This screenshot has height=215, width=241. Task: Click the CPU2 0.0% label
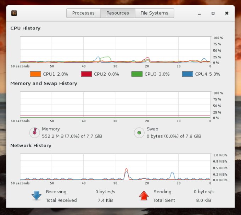click(106, 74)
